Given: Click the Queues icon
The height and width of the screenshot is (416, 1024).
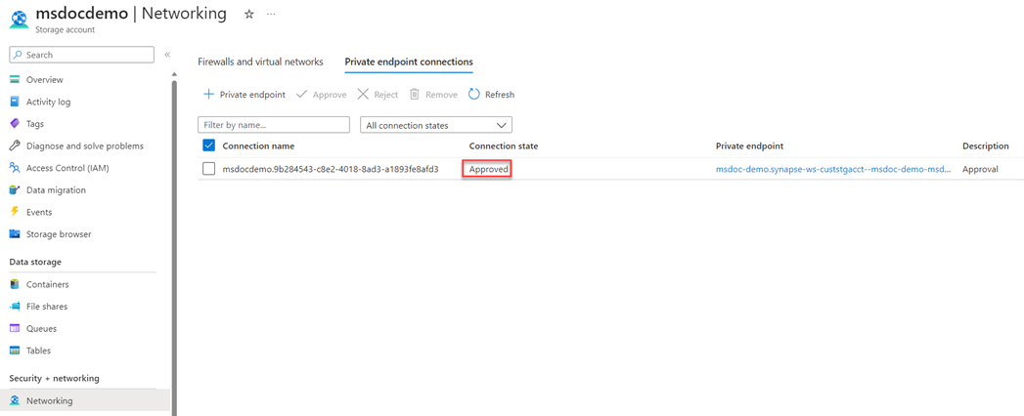Looking at the screenshot, I should click(x=15, y=329).
